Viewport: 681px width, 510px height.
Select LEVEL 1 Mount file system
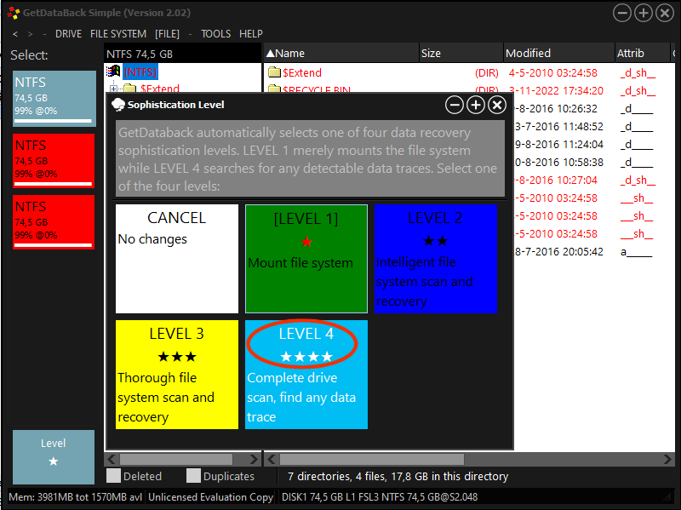(x=306, y=259)
